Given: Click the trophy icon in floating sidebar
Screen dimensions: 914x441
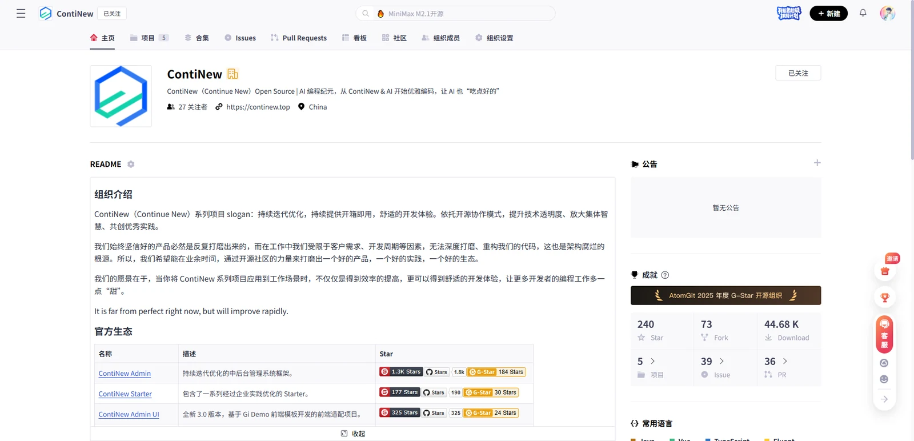Looking at the screenshot, I should point(885,298).
